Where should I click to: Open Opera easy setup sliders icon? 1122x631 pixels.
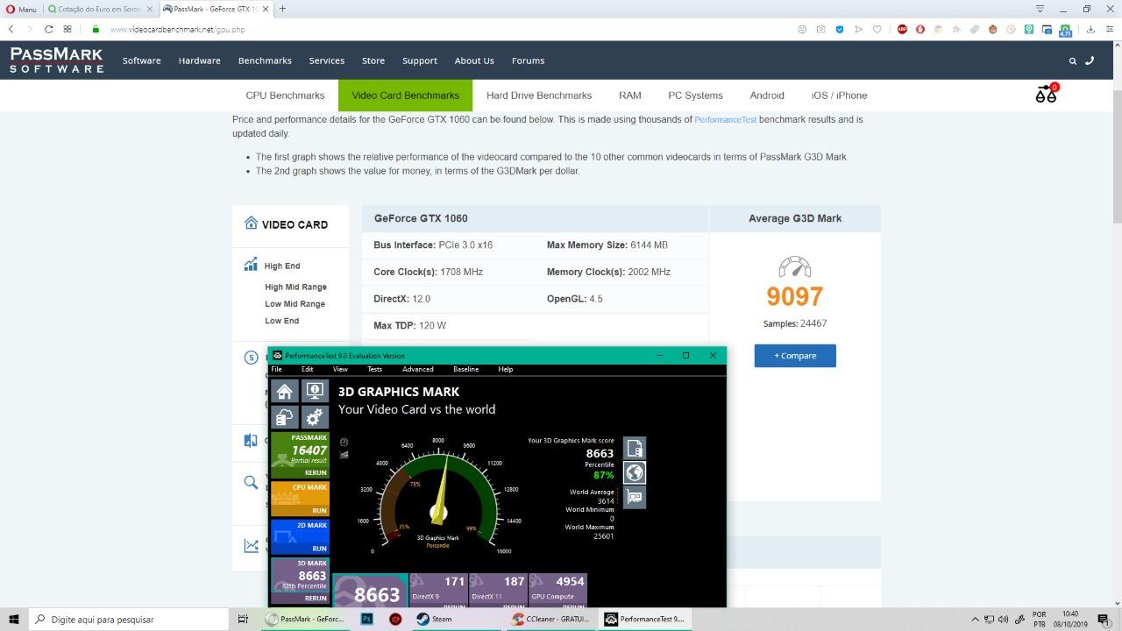(x=1108, y=29)
